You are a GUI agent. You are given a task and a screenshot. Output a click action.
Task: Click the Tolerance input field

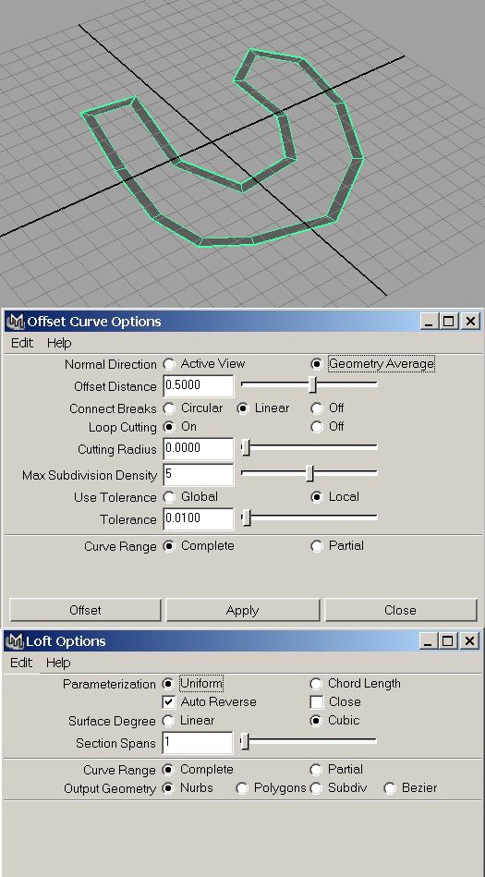tap(199, 519)
